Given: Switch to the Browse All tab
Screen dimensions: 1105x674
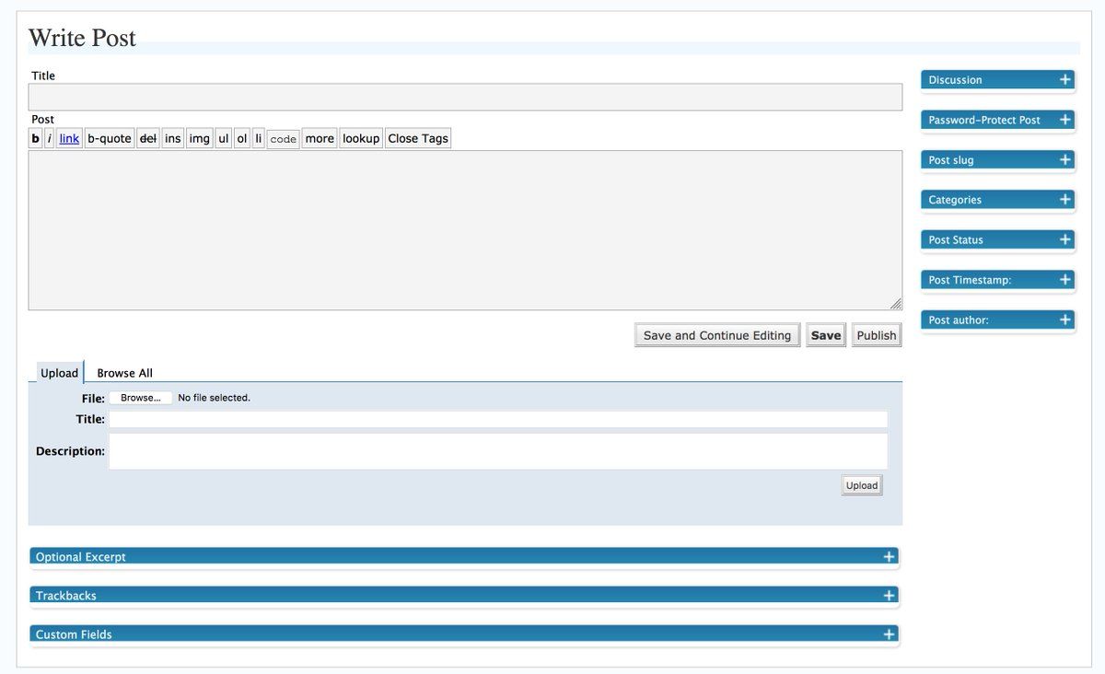Looking at the screenshot, I should [x=124, y=373].
